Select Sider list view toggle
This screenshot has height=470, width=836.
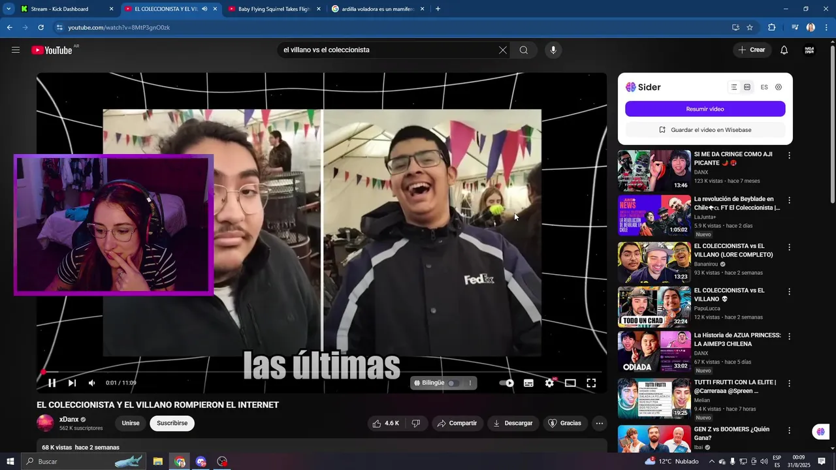(x=734, y=87)
